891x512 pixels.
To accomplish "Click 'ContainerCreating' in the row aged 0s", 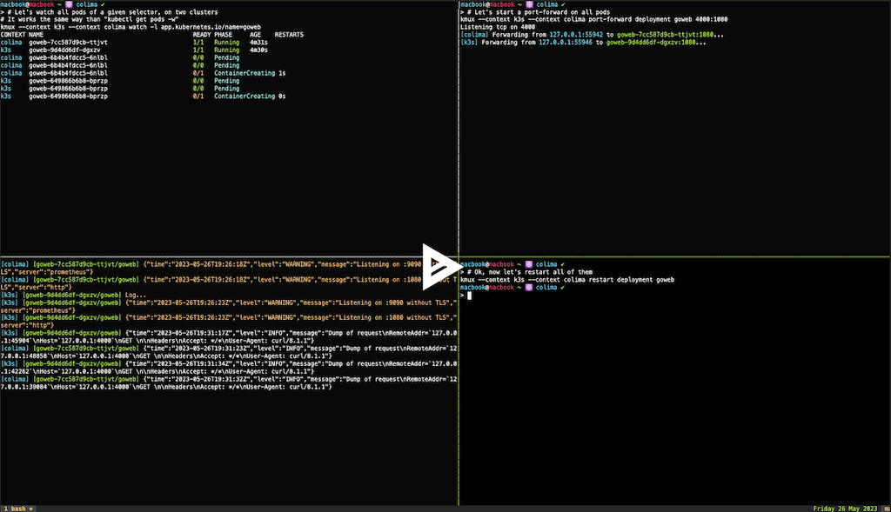I will [x=245, y=96].
